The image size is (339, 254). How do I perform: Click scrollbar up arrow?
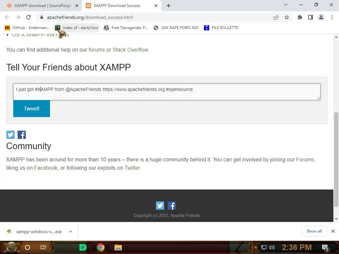[x=336, y=37]
